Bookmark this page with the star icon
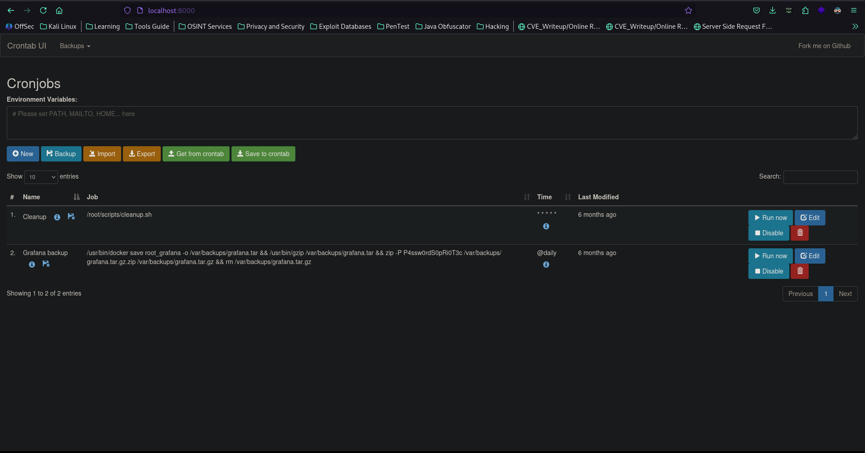The height and width of the screenshot is (453, 865). click(x=688, y=10)
